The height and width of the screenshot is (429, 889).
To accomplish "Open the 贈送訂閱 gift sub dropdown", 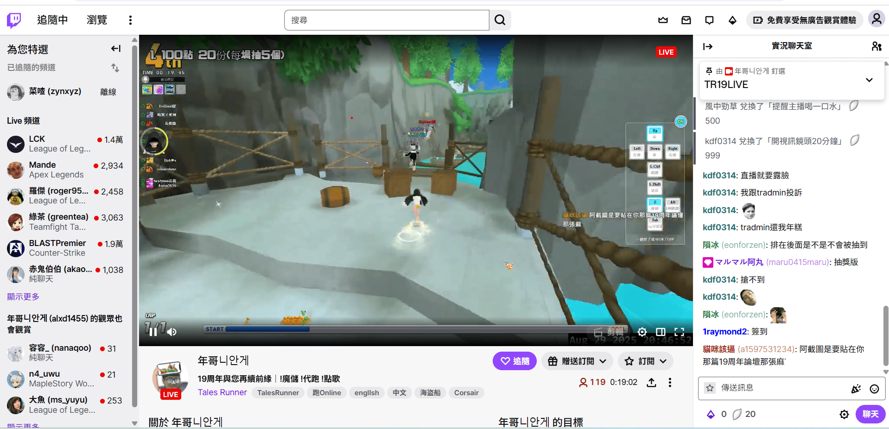I will (577, 361).
